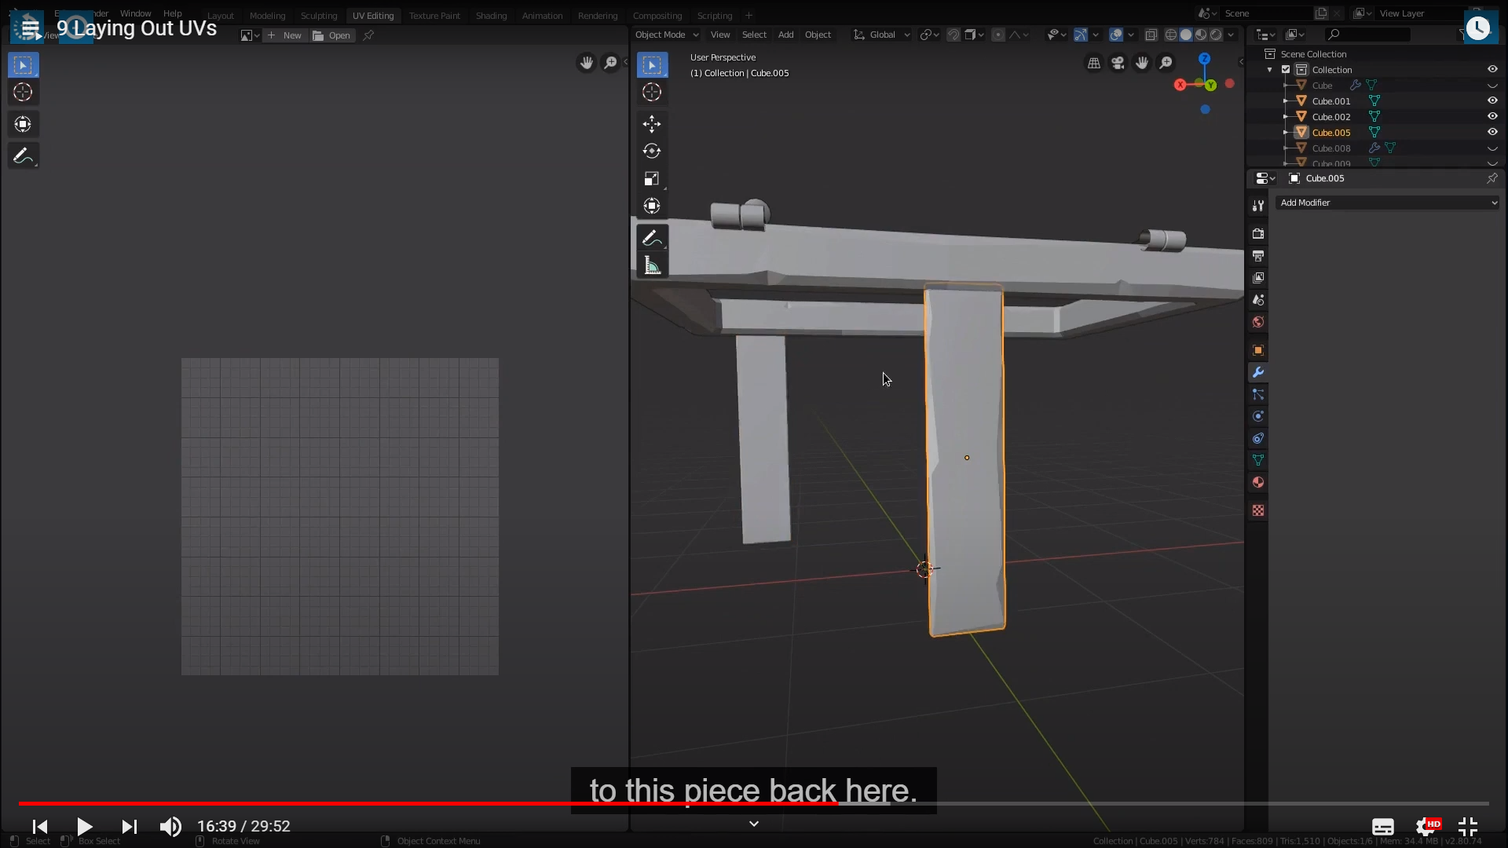This screenshot has width=1508, height=848.
Task: Toggle visibility of Cube.001 in outliner
Action: point(1492,101)
